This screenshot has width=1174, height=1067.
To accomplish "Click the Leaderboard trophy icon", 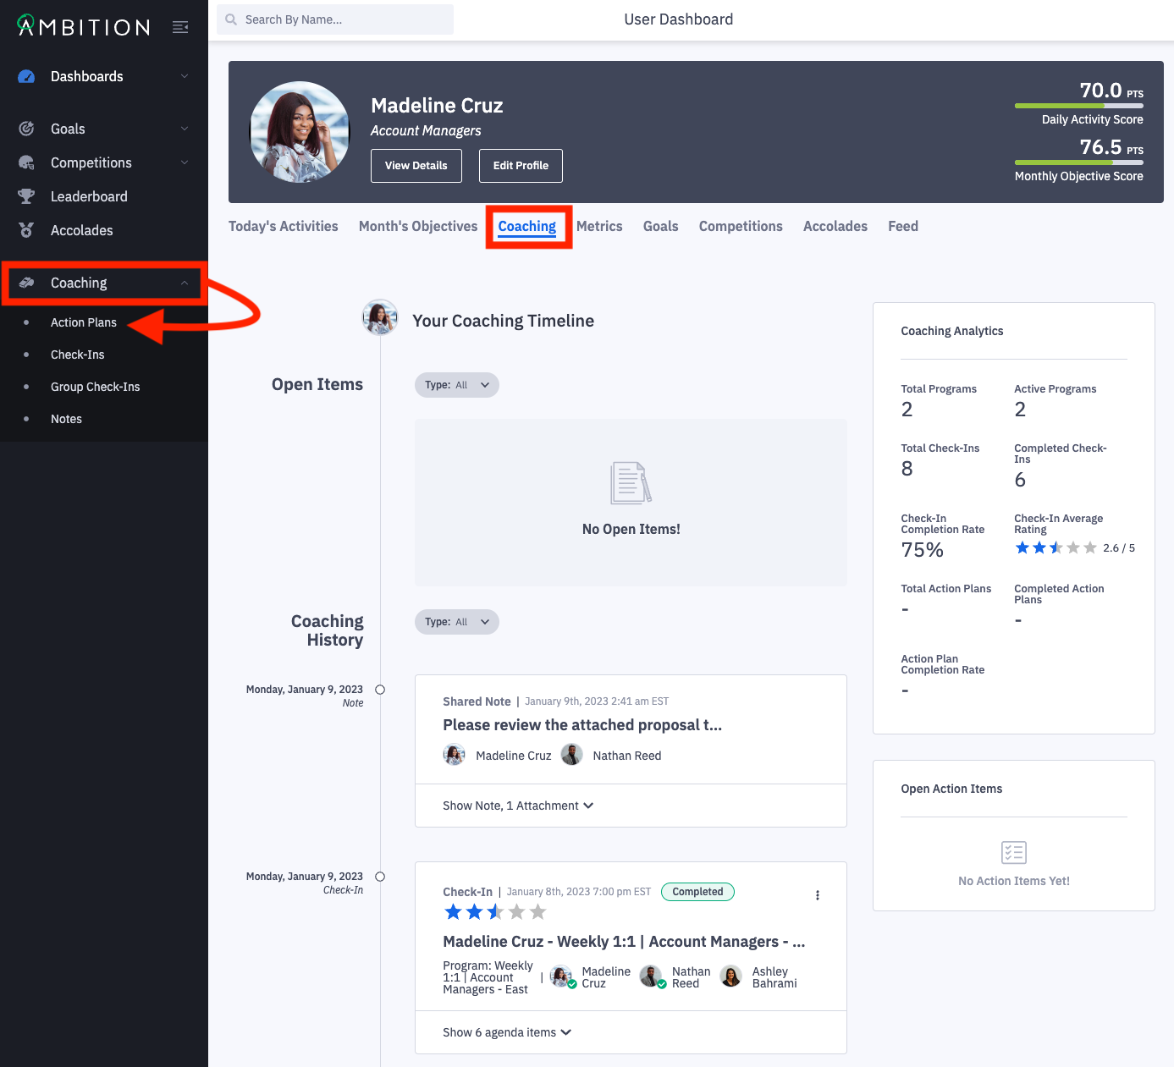I will [x=26, y=196].
